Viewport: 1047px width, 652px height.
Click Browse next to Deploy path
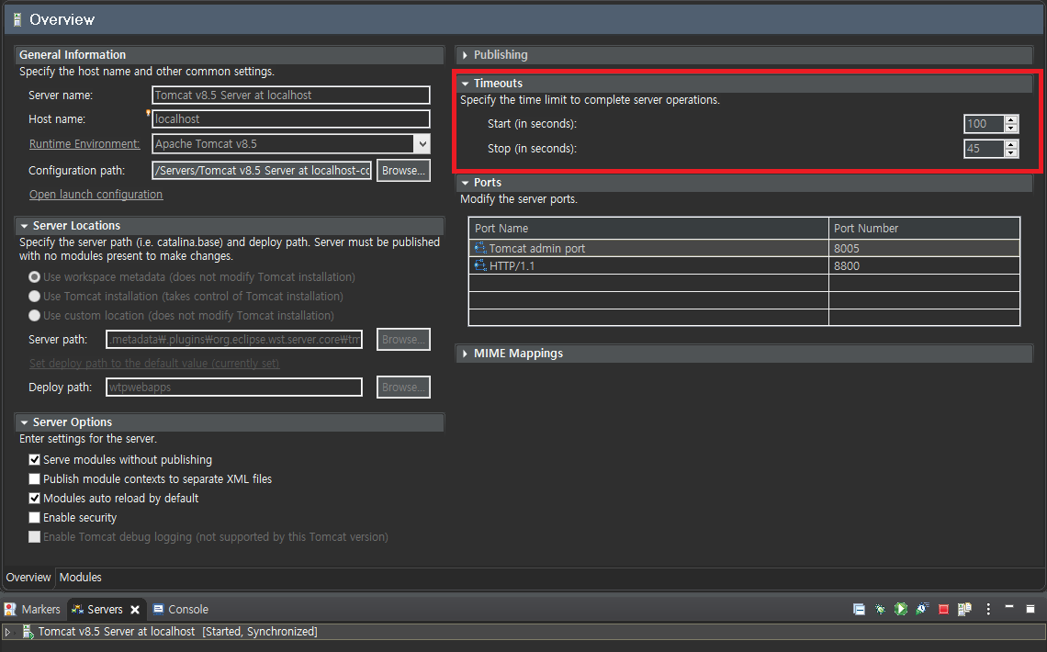pos(403,387)
